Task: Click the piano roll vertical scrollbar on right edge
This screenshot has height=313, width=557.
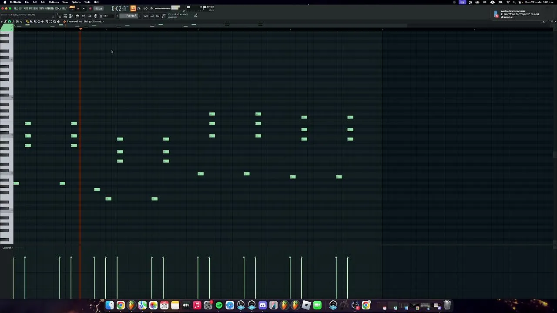Action: click(x=554, y=154)
